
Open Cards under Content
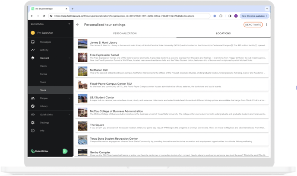coord(43,66)
